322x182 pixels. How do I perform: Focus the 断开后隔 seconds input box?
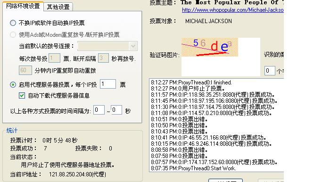(x=103, y=58)
